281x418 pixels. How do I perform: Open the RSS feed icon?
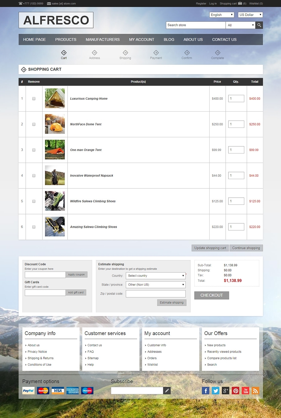tap(256, 391)
